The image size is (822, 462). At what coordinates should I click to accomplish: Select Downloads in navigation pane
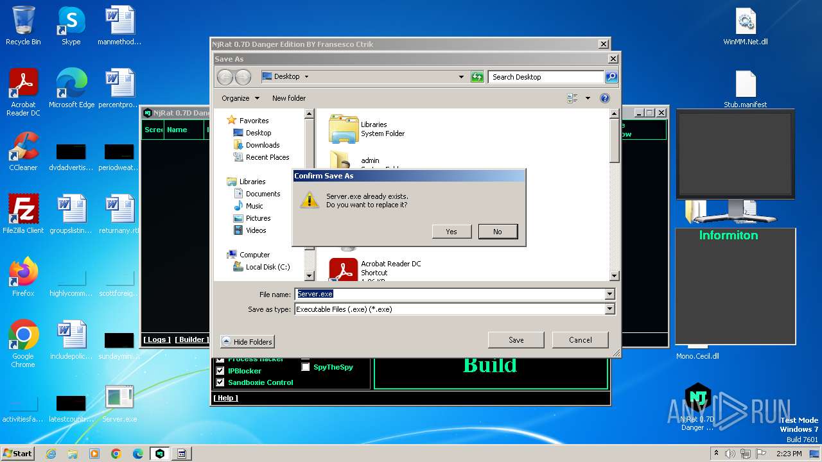257,145
